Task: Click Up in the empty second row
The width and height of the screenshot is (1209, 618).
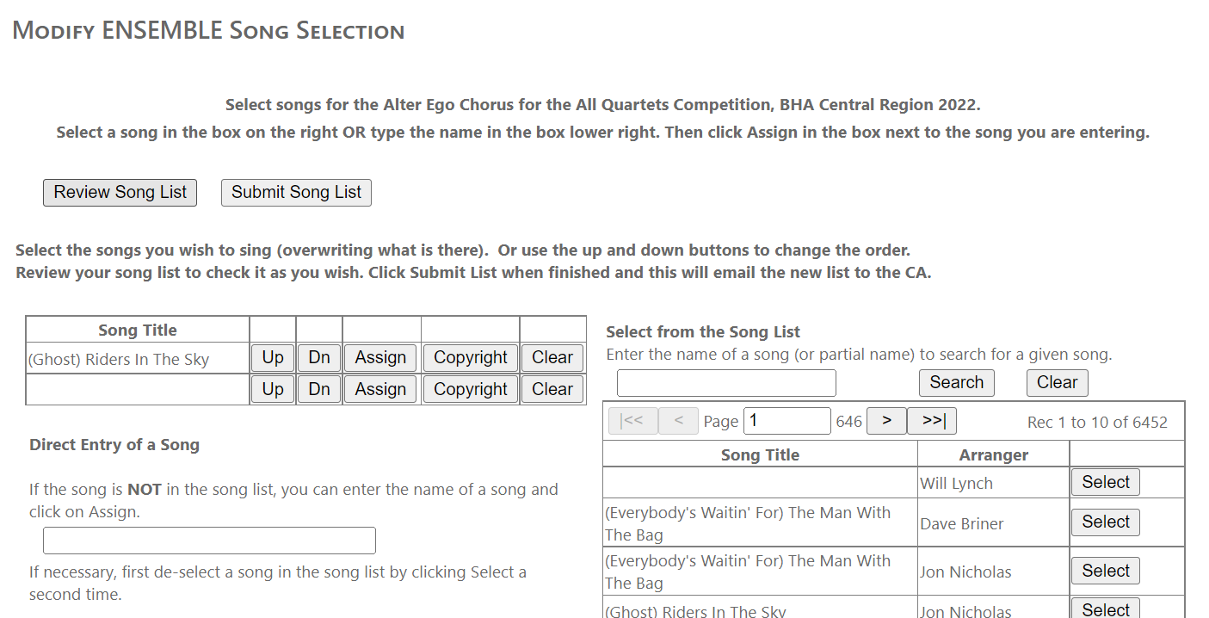Action: 273,389
